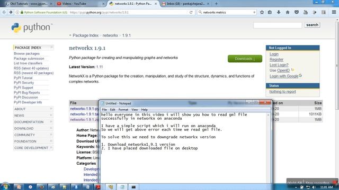Open List trove classifiers link
This screenshot has width=339, height=190.
[28, 63]
